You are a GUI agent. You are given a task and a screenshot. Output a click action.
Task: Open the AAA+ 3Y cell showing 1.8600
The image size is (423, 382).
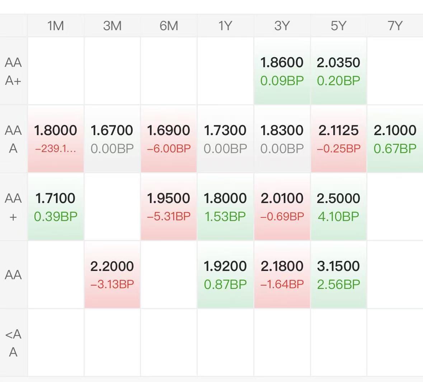pyautogui.click(x=282, y=71)
